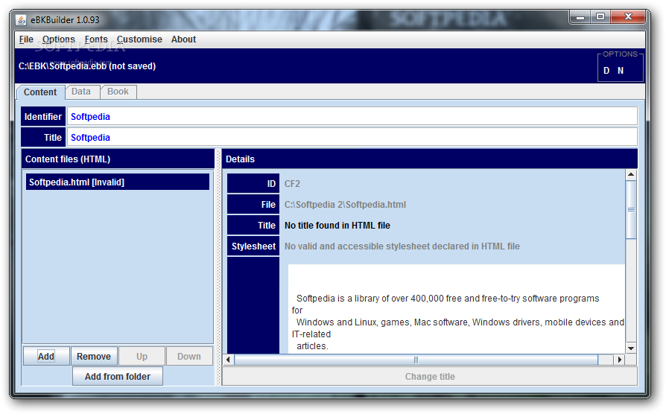Click the Title input field
666x414 pixels.
352,137
